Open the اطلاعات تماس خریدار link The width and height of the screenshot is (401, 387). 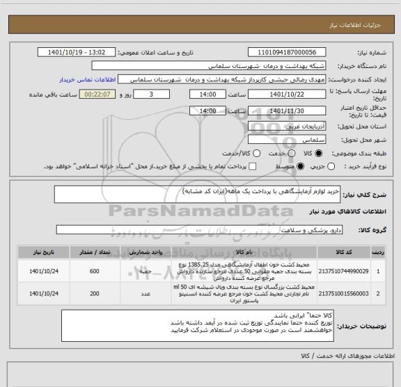[x=88, y=80]
